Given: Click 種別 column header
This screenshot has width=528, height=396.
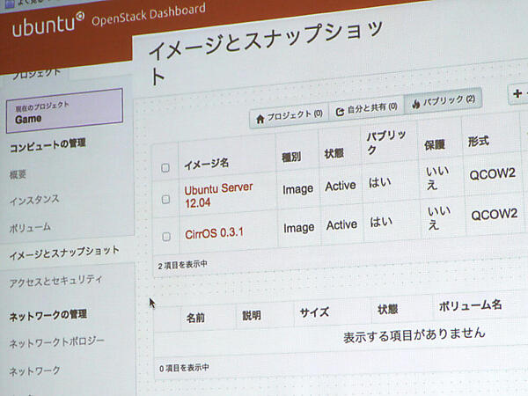Looking at the screenshot, I should [291, 157].
